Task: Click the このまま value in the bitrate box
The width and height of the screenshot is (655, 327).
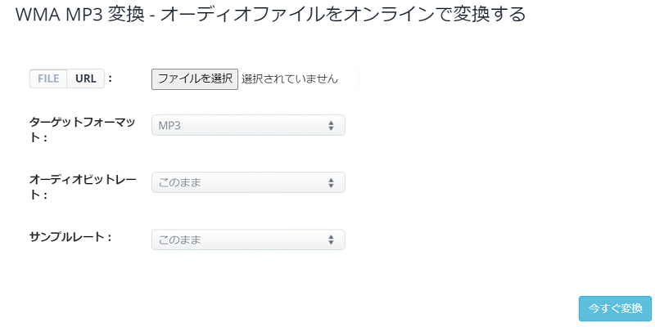Action: [x=179, y=182]
